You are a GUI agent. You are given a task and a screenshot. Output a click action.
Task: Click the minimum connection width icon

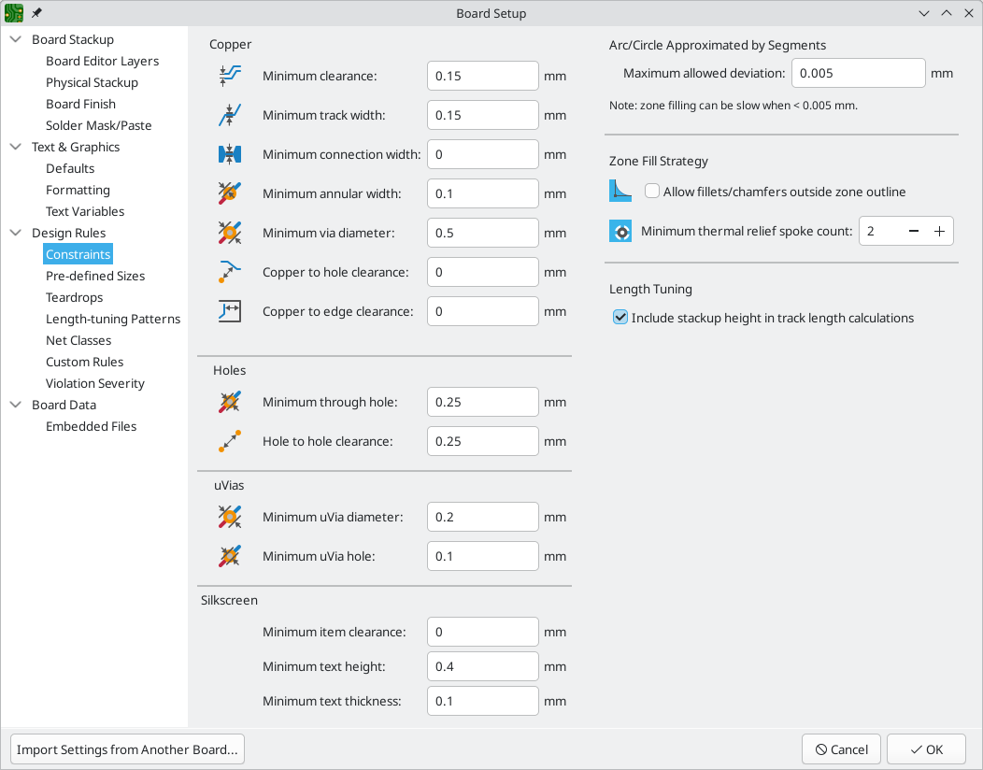(x=230, y=154)
